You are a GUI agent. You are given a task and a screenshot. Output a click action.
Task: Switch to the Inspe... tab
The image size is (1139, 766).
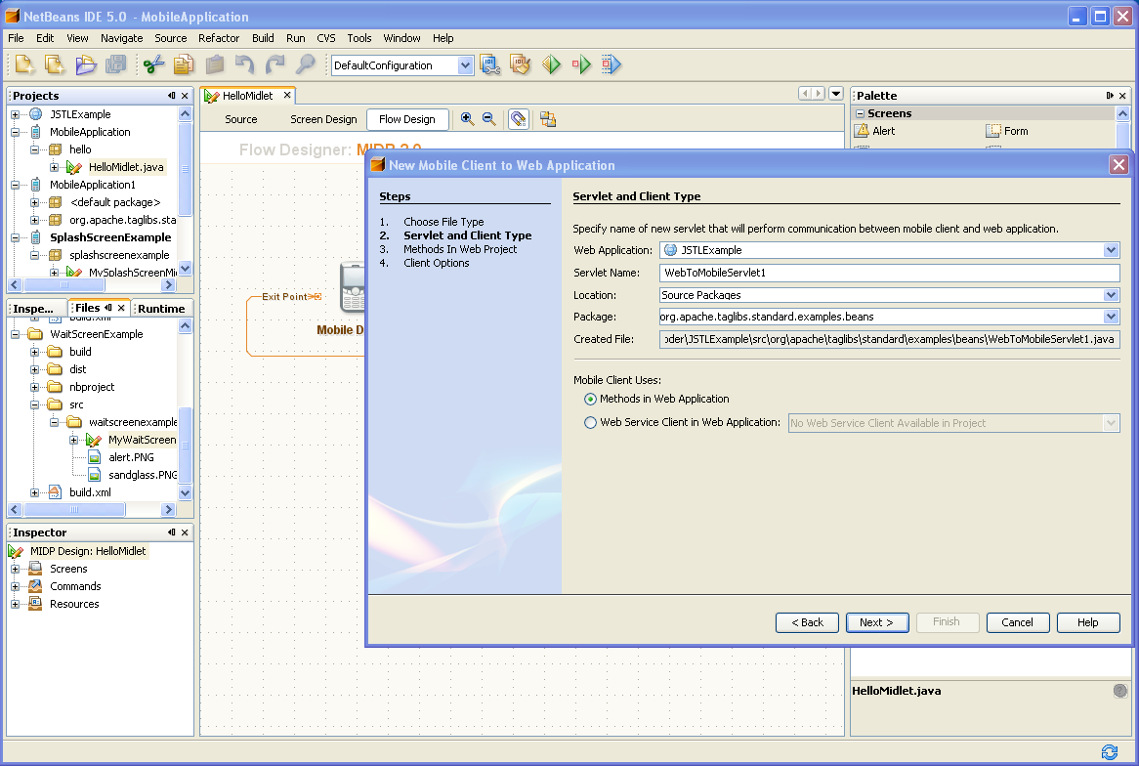[x=33, y=308]
